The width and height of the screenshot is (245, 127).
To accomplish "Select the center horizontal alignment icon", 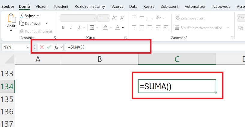I will coord(142,28).
